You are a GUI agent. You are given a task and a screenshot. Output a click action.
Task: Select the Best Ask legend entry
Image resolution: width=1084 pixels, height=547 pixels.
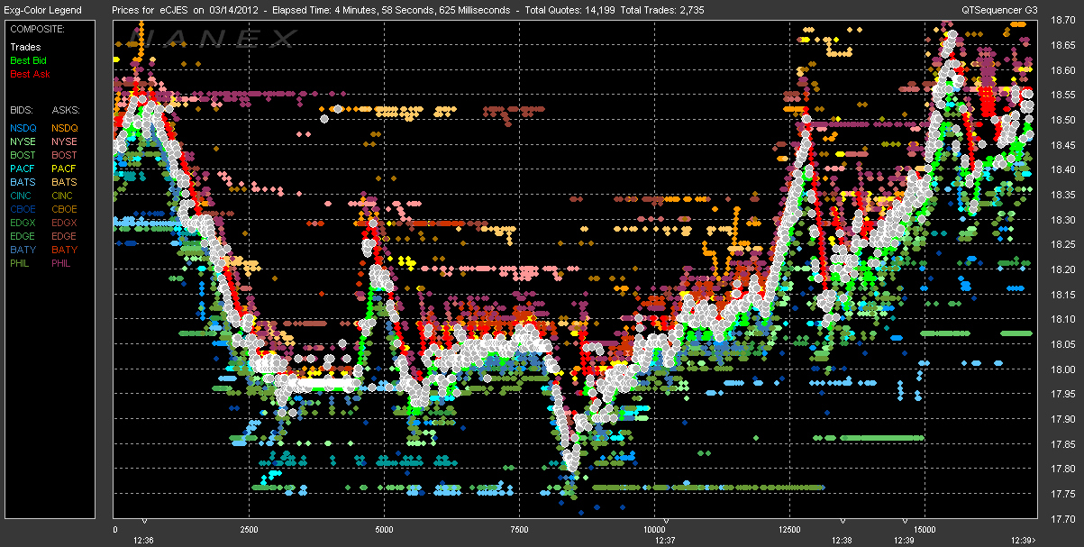point(29,74)
